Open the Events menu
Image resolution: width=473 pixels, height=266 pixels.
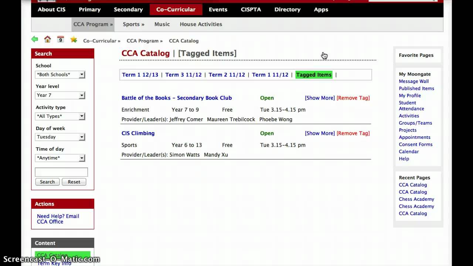218,10
